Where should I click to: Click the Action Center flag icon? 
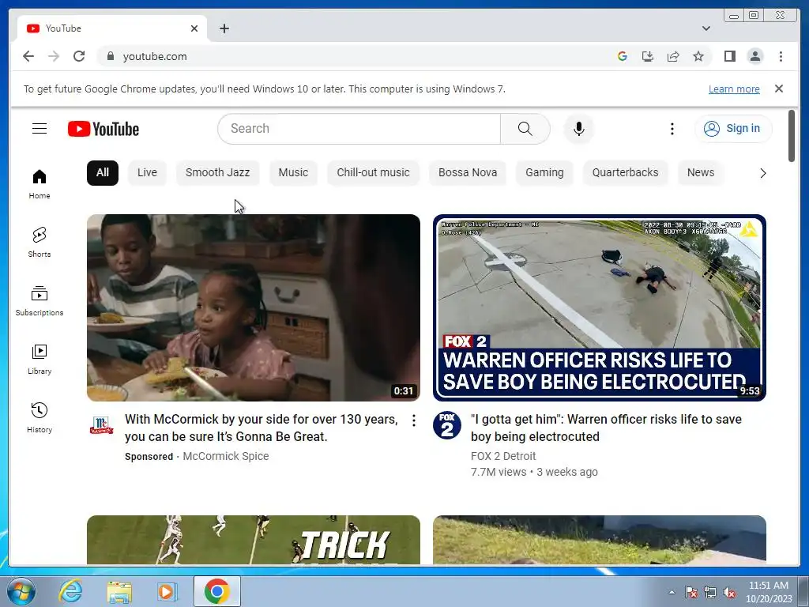tap(690, 593)
